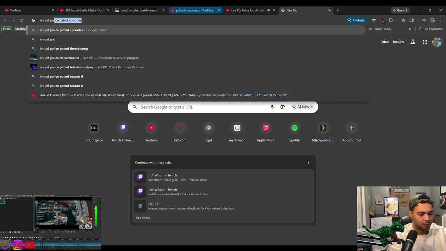This screenshot has height=251, width=446.
Task: Open the Search Labs flask icon
Action: (x=413, y=42)
